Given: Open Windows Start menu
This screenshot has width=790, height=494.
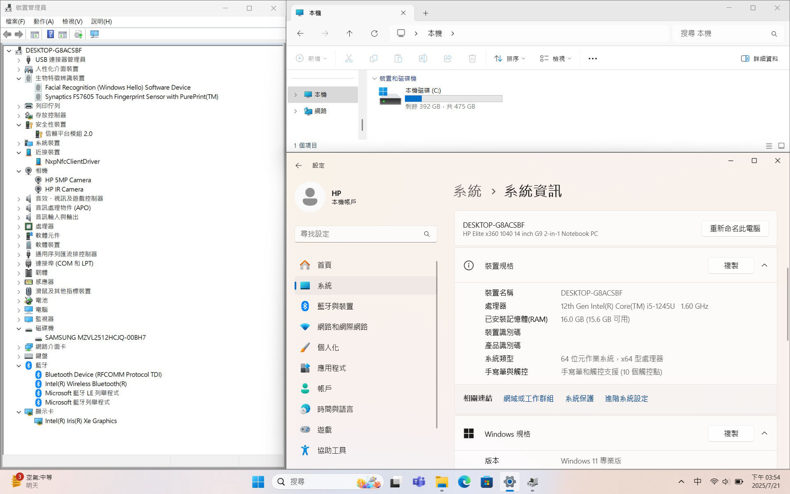Looking at the screenshot, I should click(x=258, y=482).
